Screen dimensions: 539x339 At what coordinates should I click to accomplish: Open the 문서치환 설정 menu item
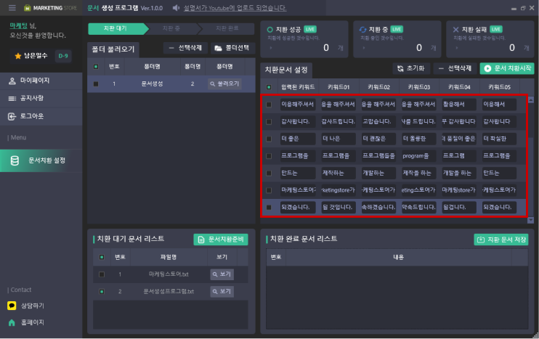[x=41, y=160]
